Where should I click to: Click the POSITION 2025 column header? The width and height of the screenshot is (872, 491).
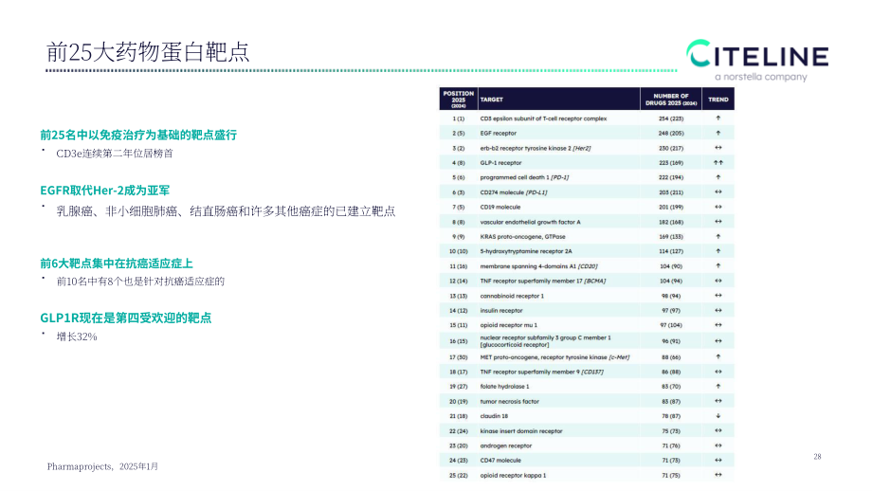coord(458,99)
